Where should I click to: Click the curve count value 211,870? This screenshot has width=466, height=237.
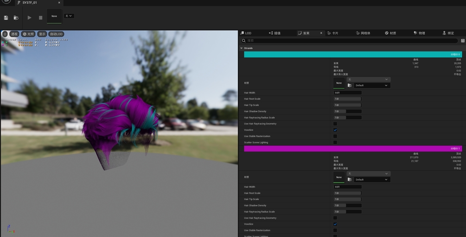pyautogui.click(x=414, y=157)
